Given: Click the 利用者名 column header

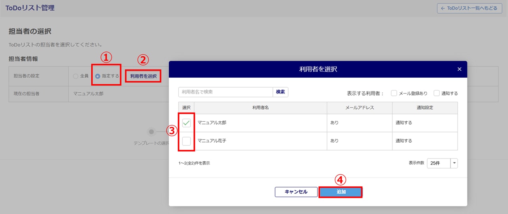Looking at the screenshot, I should pos(260,108).
